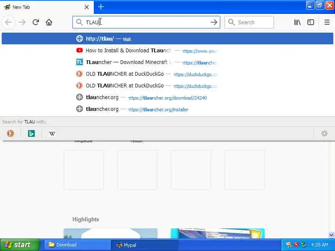This screenshot has width=335, height=251.
Task: Open the Library bookmarks icon
Action: point(297,22)
